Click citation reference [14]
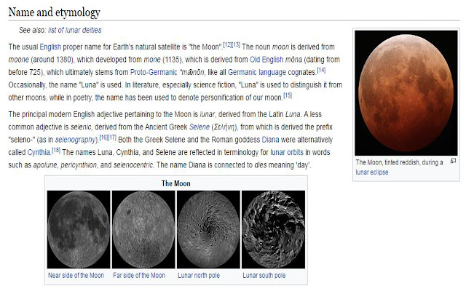The height and width of the screenshot is (291, 466). [320, 69]
